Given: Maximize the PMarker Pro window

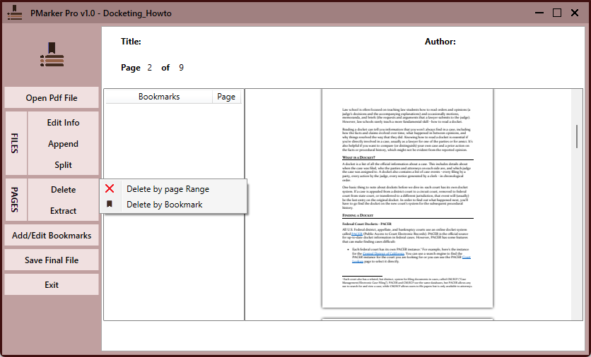Looking at the screenshot, I should 557,13.
